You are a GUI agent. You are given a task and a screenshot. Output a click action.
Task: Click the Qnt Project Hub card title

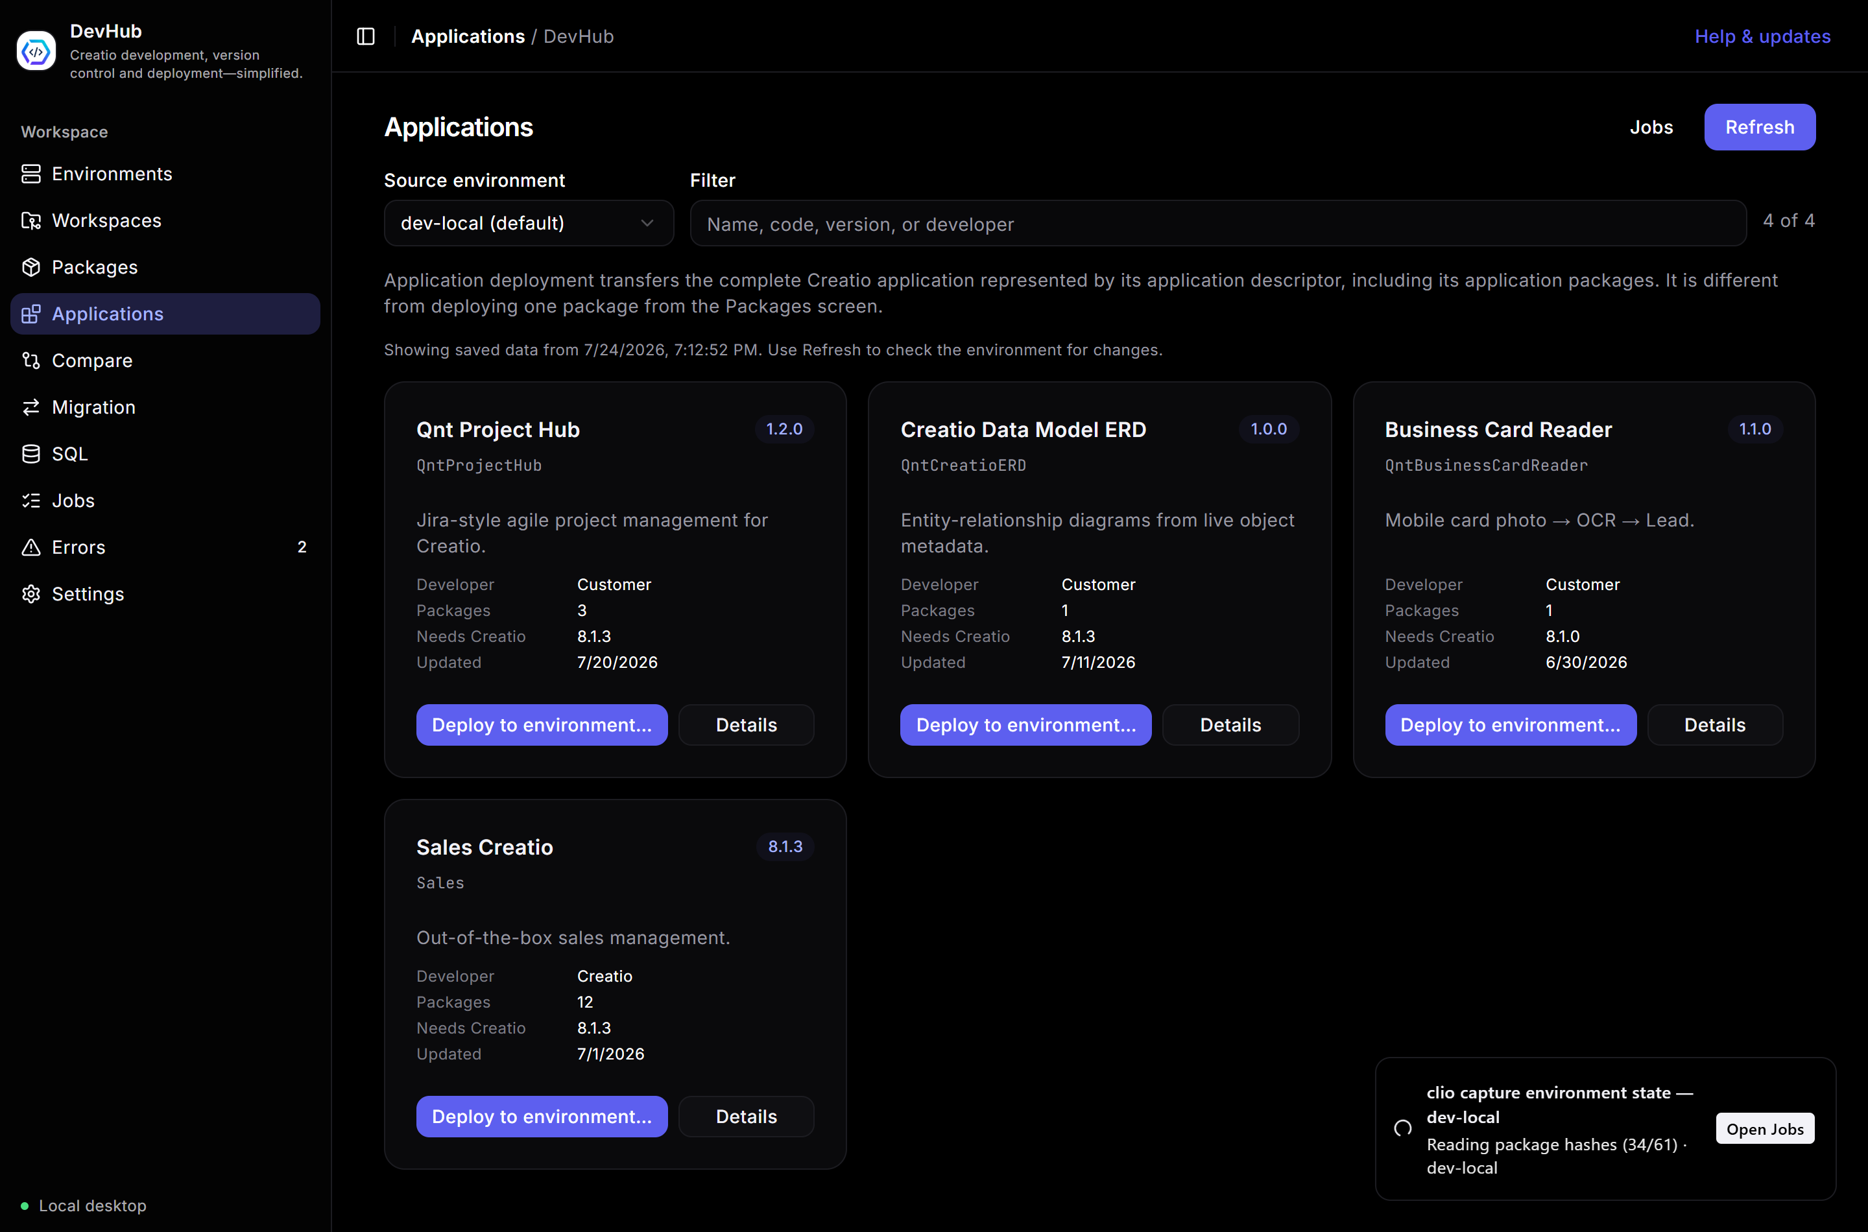coord(498,430)
